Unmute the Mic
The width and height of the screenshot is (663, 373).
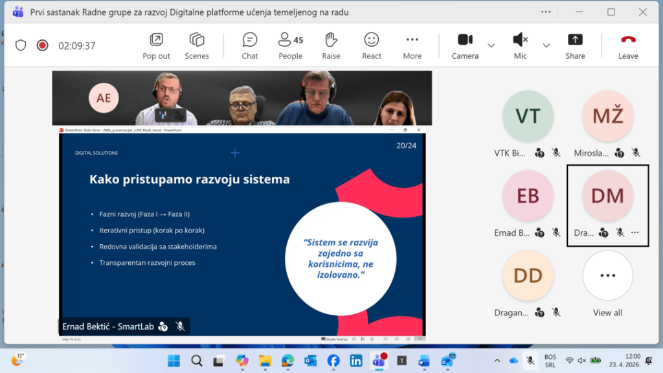point(520,46)
